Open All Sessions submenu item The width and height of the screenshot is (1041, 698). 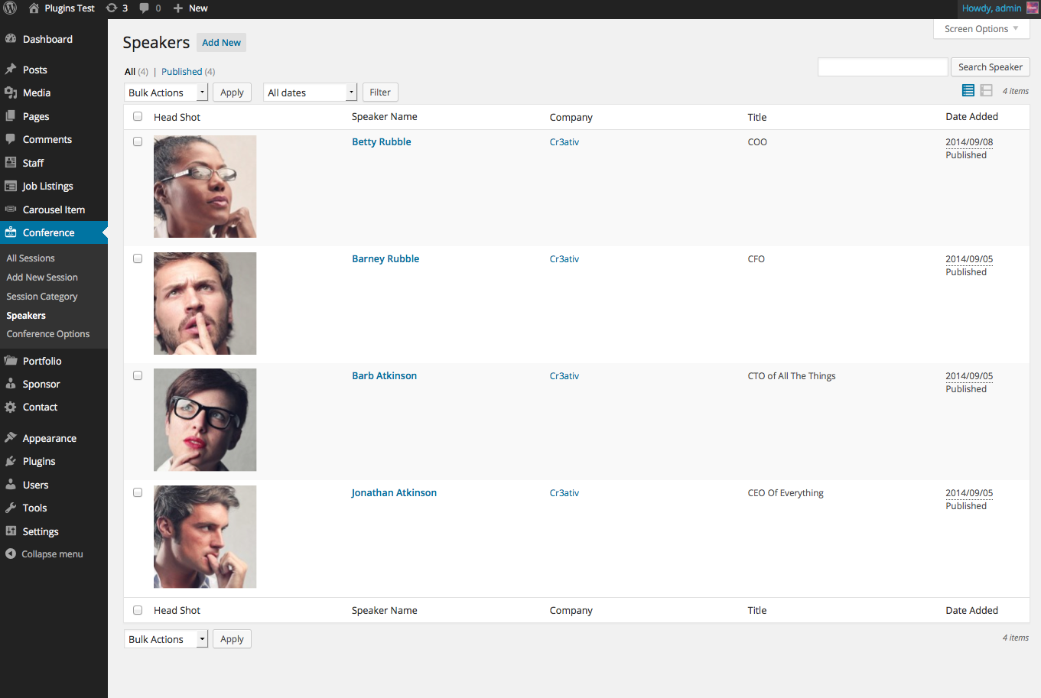pos(31,258)
